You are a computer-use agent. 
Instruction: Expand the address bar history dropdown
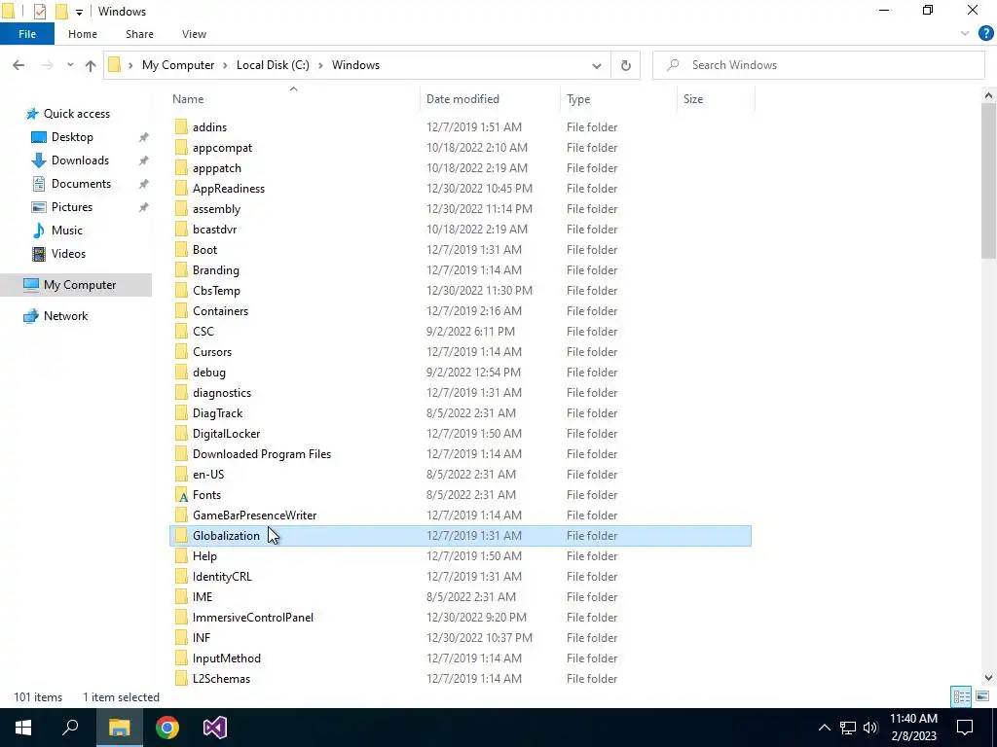[597, 65]
